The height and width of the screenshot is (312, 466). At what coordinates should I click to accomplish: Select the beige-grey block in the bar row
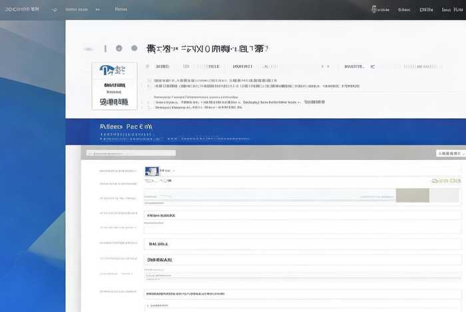click(x=413, y=195)
